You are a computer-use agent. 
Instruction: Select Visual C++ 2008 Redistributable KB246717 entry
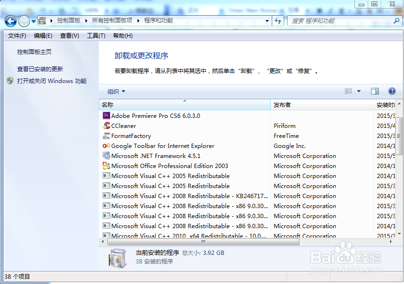pos(190,196)
